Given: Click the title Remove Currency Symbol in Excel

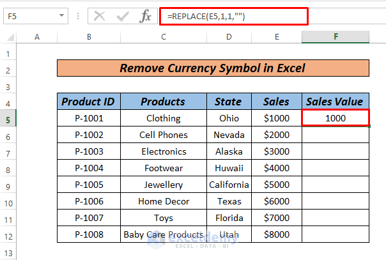Looking at the screenshot, I should click(213, 68).
